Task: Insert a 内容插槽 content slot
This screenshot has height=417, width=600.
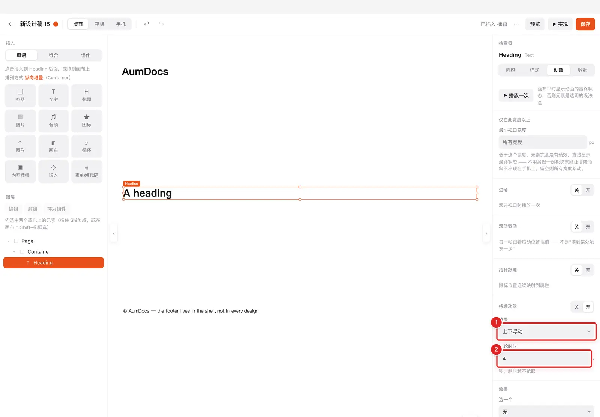Action: 20,172
